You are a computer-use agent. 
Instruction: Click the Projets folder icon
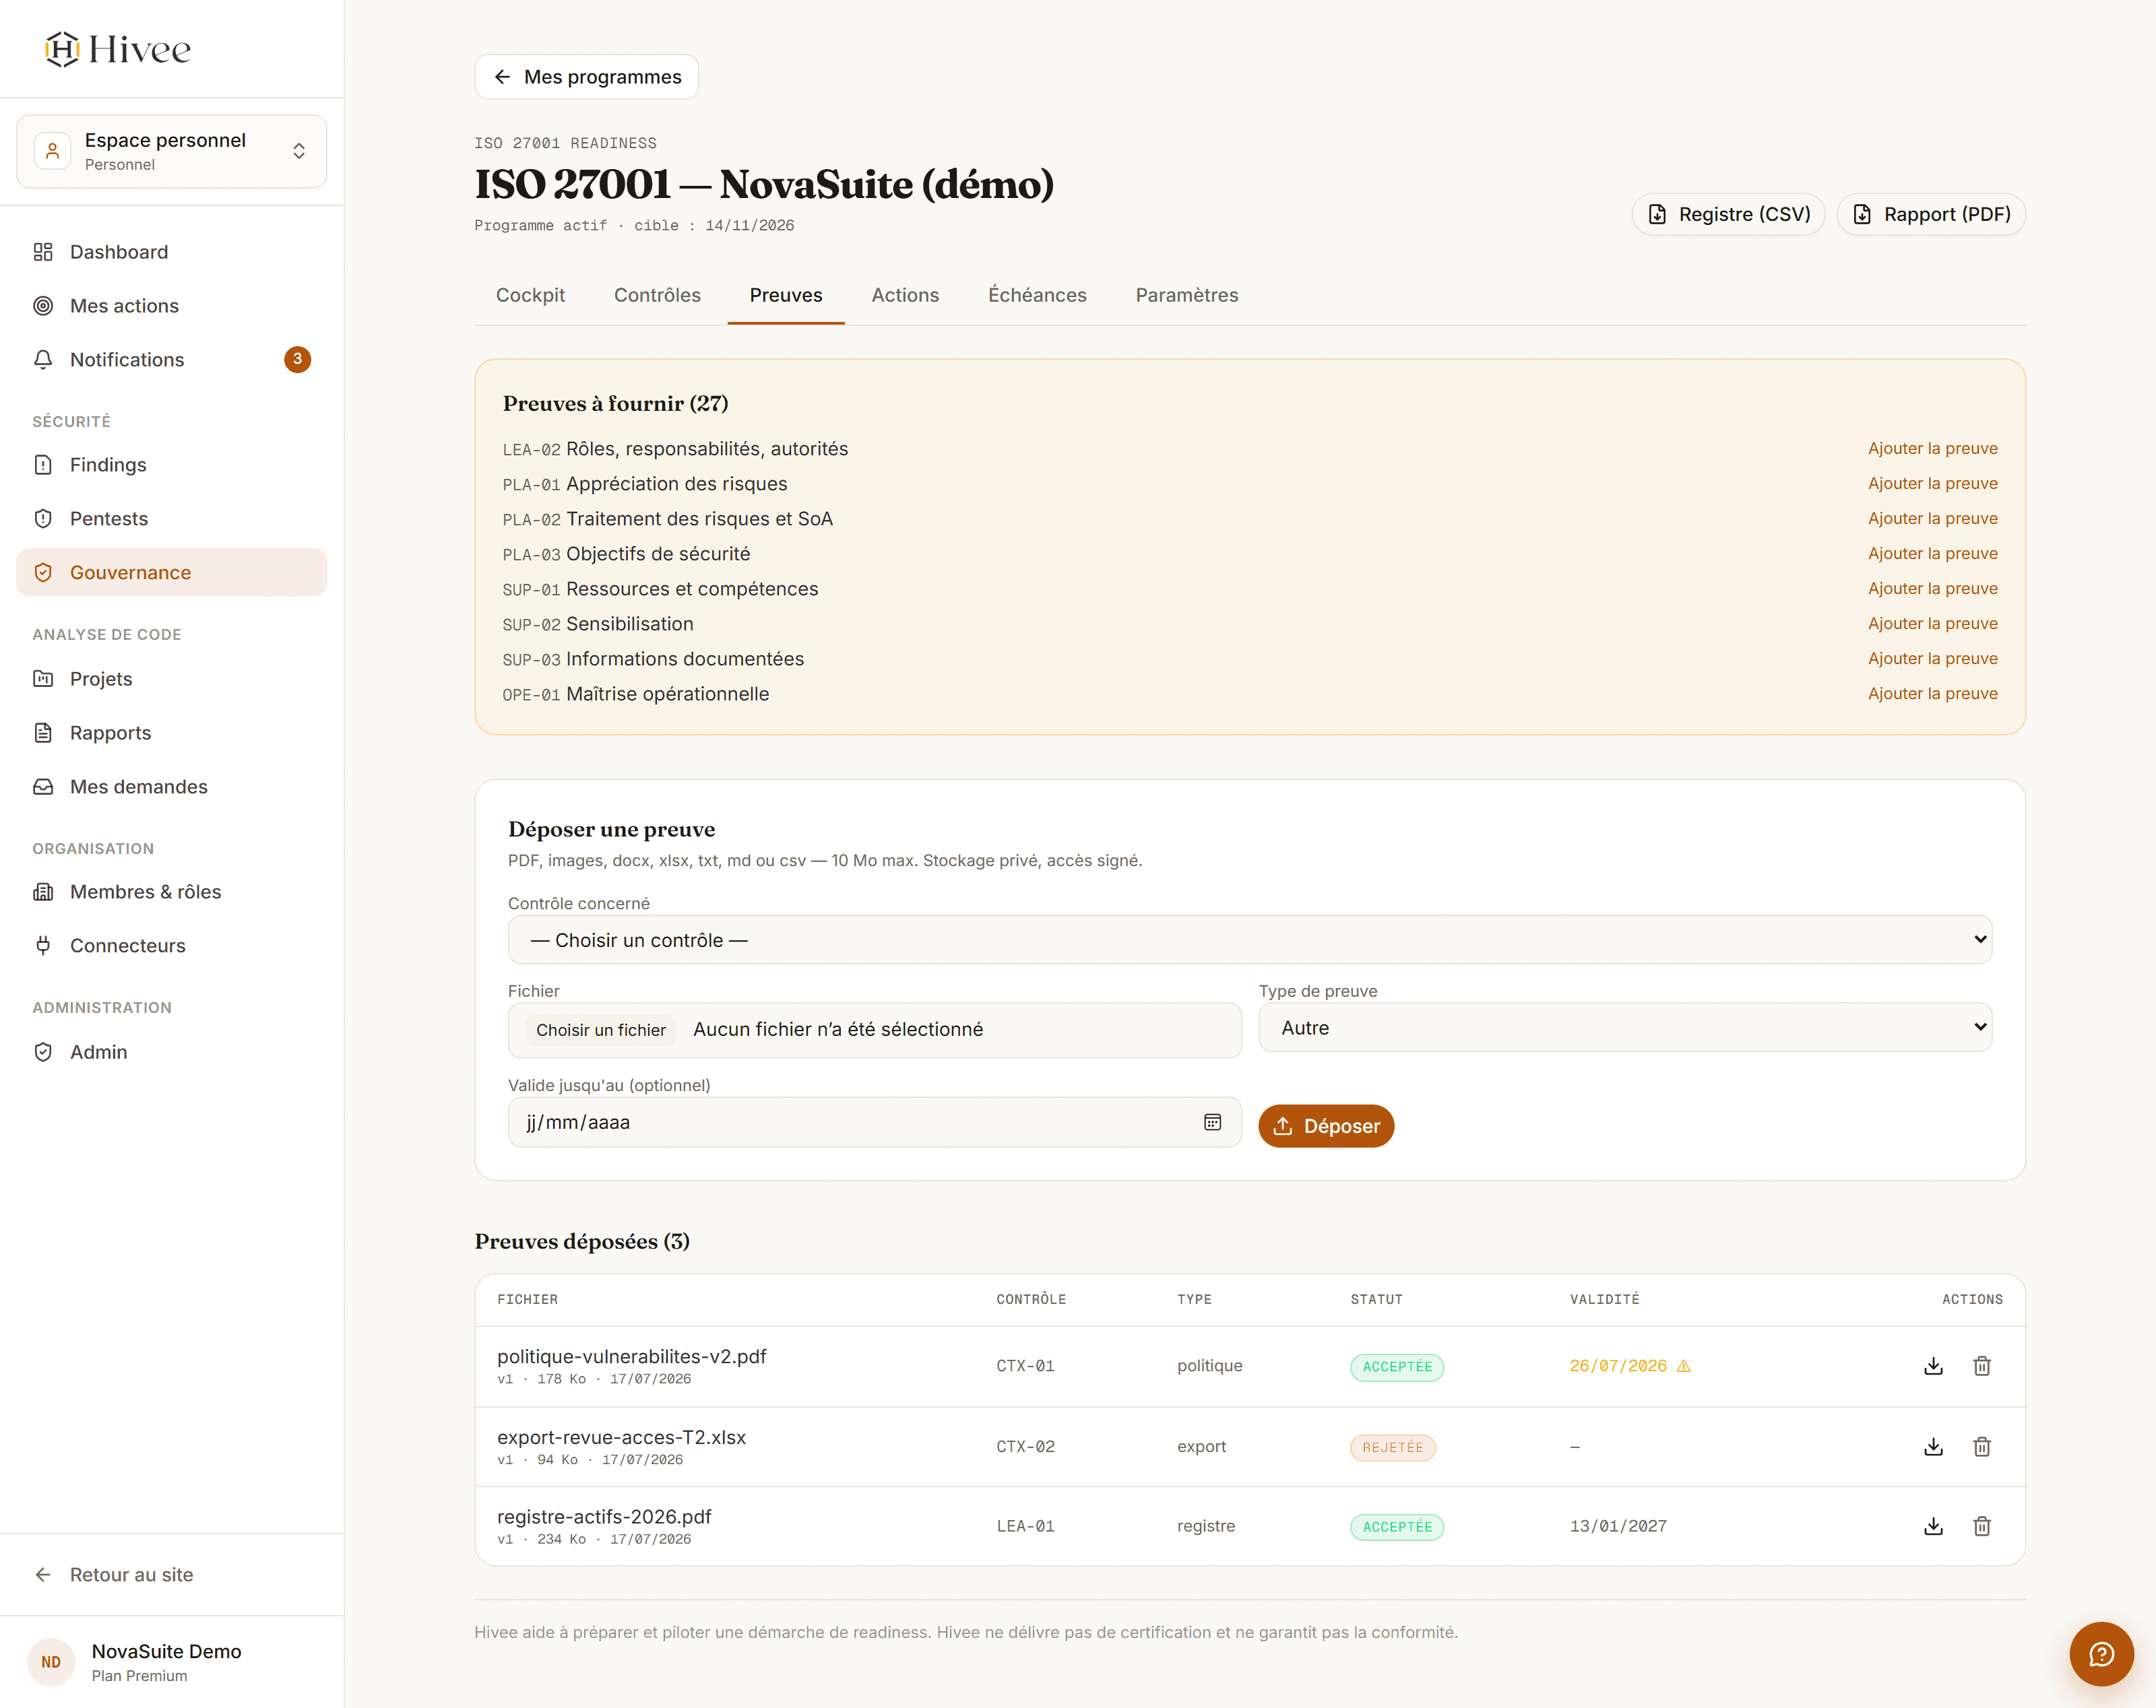tap(43, 679)
